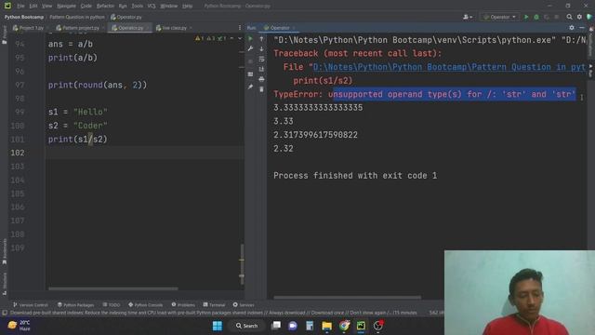Open run configuration wrench in Run panel
Viewport: 595px width, 335px height.
[x=250, y=48]
